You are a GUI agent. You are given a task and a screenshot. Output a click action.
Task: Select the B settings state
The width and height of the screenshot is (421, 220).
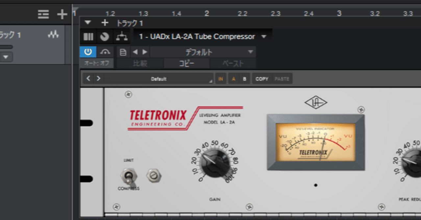point(244,79)
